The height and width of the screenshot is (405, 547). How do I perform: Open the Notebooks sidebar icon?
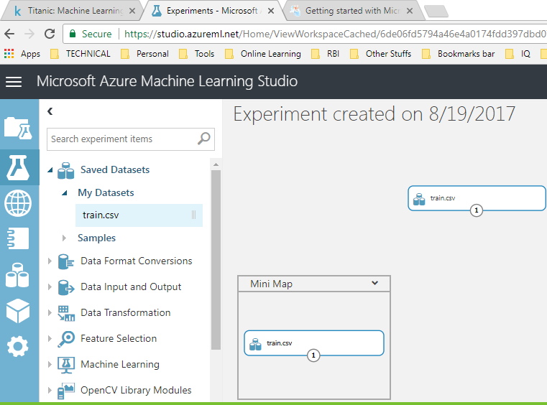point(18,238)
